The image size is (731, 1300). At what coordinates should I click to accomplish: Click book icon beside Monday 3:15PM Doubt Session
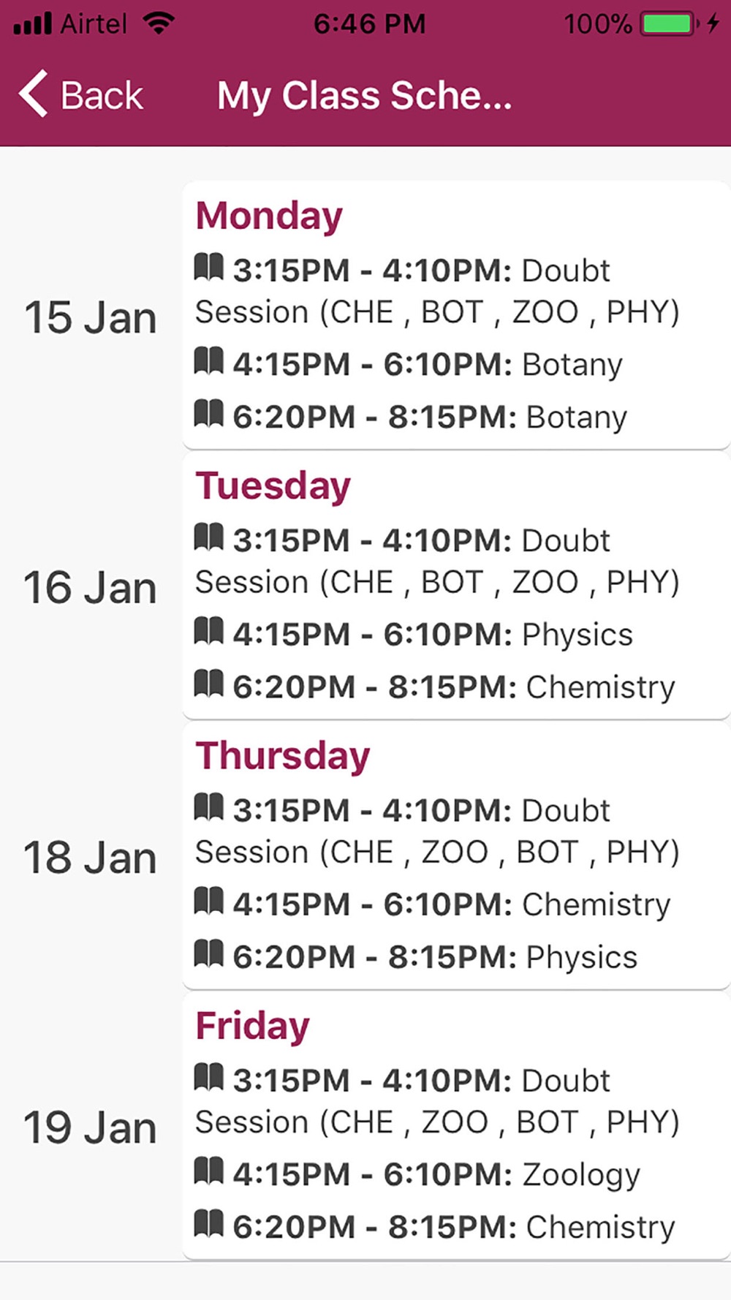coord(209,267)
